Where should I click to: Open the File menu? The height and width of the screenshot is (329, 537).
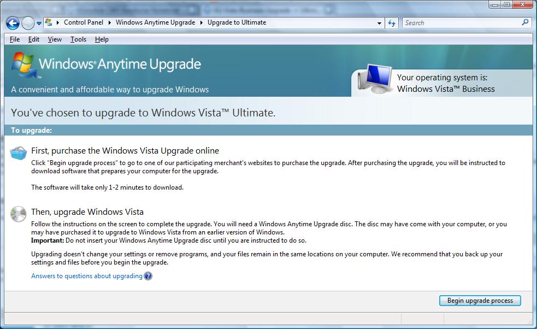15,39
